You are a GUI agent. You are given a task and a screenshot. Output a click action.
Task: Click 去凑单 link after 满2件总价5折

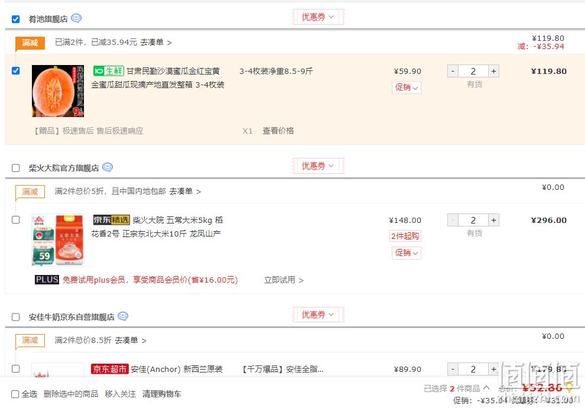(x=185, y=192)
